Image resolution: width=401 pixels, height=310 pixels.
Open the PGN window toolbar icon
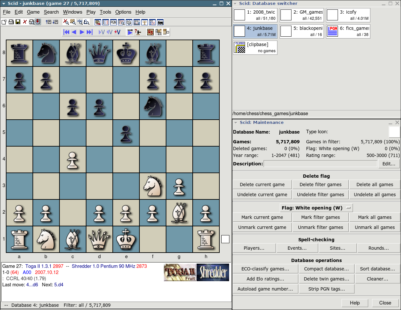pyautogui.click(x=113, y=22)
